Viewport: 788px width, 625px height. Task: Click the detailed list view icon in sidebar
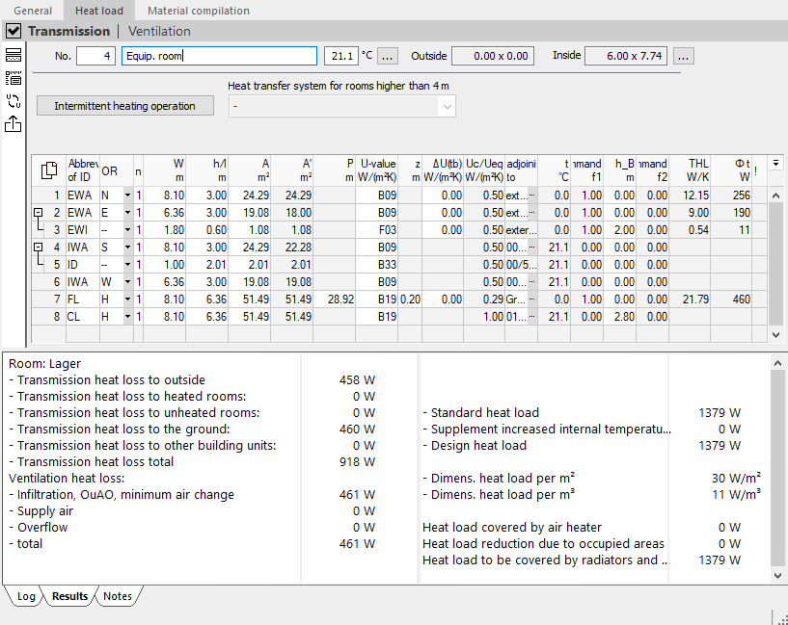pos(14,78)
